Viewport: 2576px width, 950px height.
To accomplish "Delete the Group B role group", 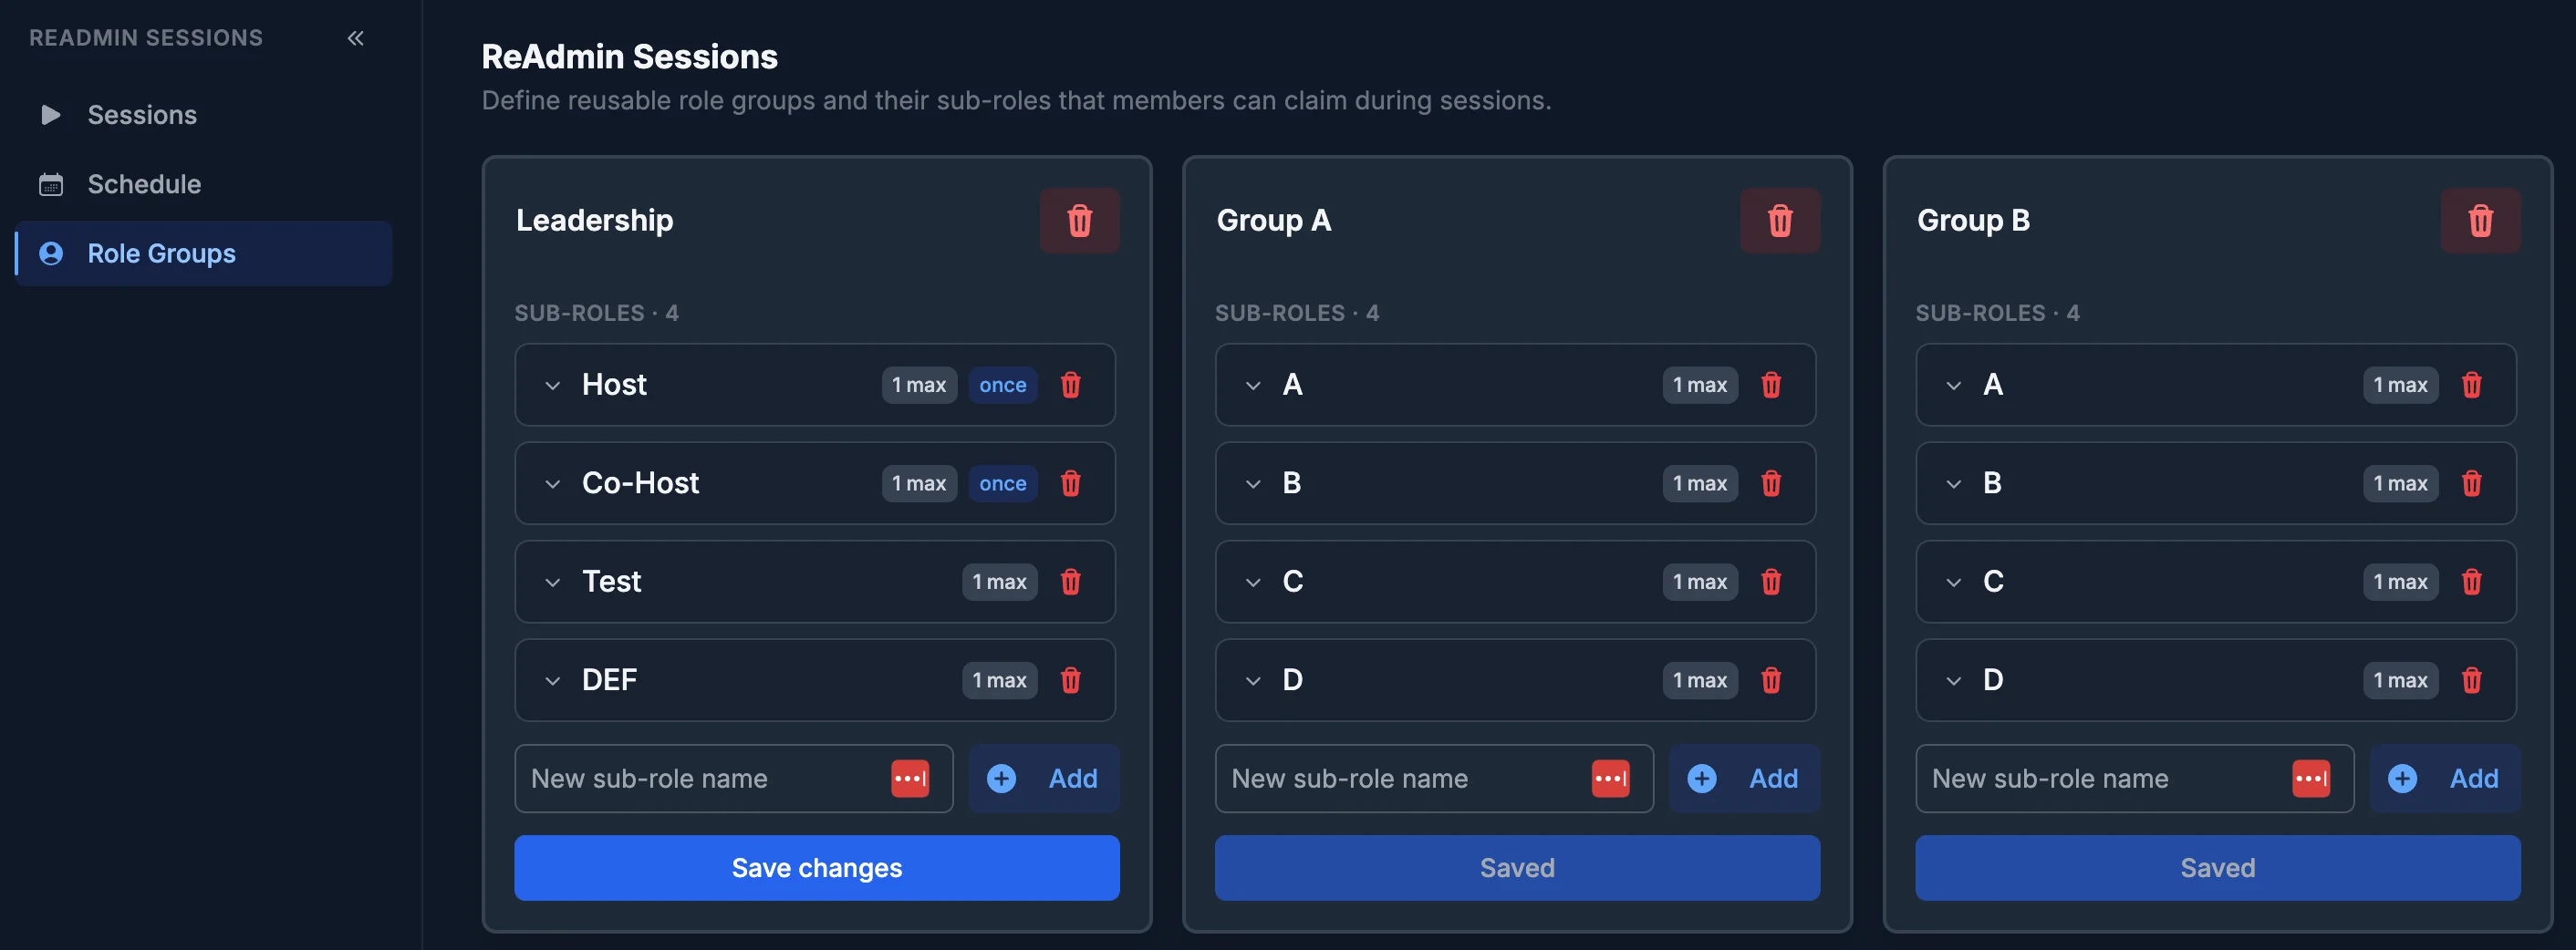I will [2480, 220].
